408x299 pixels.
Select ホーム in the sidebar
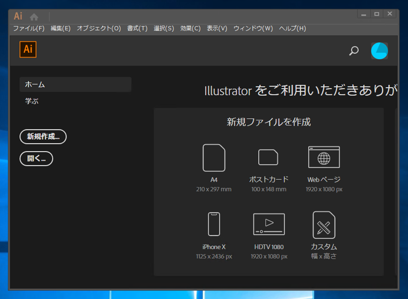pyautogui.click(x=76, y=84)
